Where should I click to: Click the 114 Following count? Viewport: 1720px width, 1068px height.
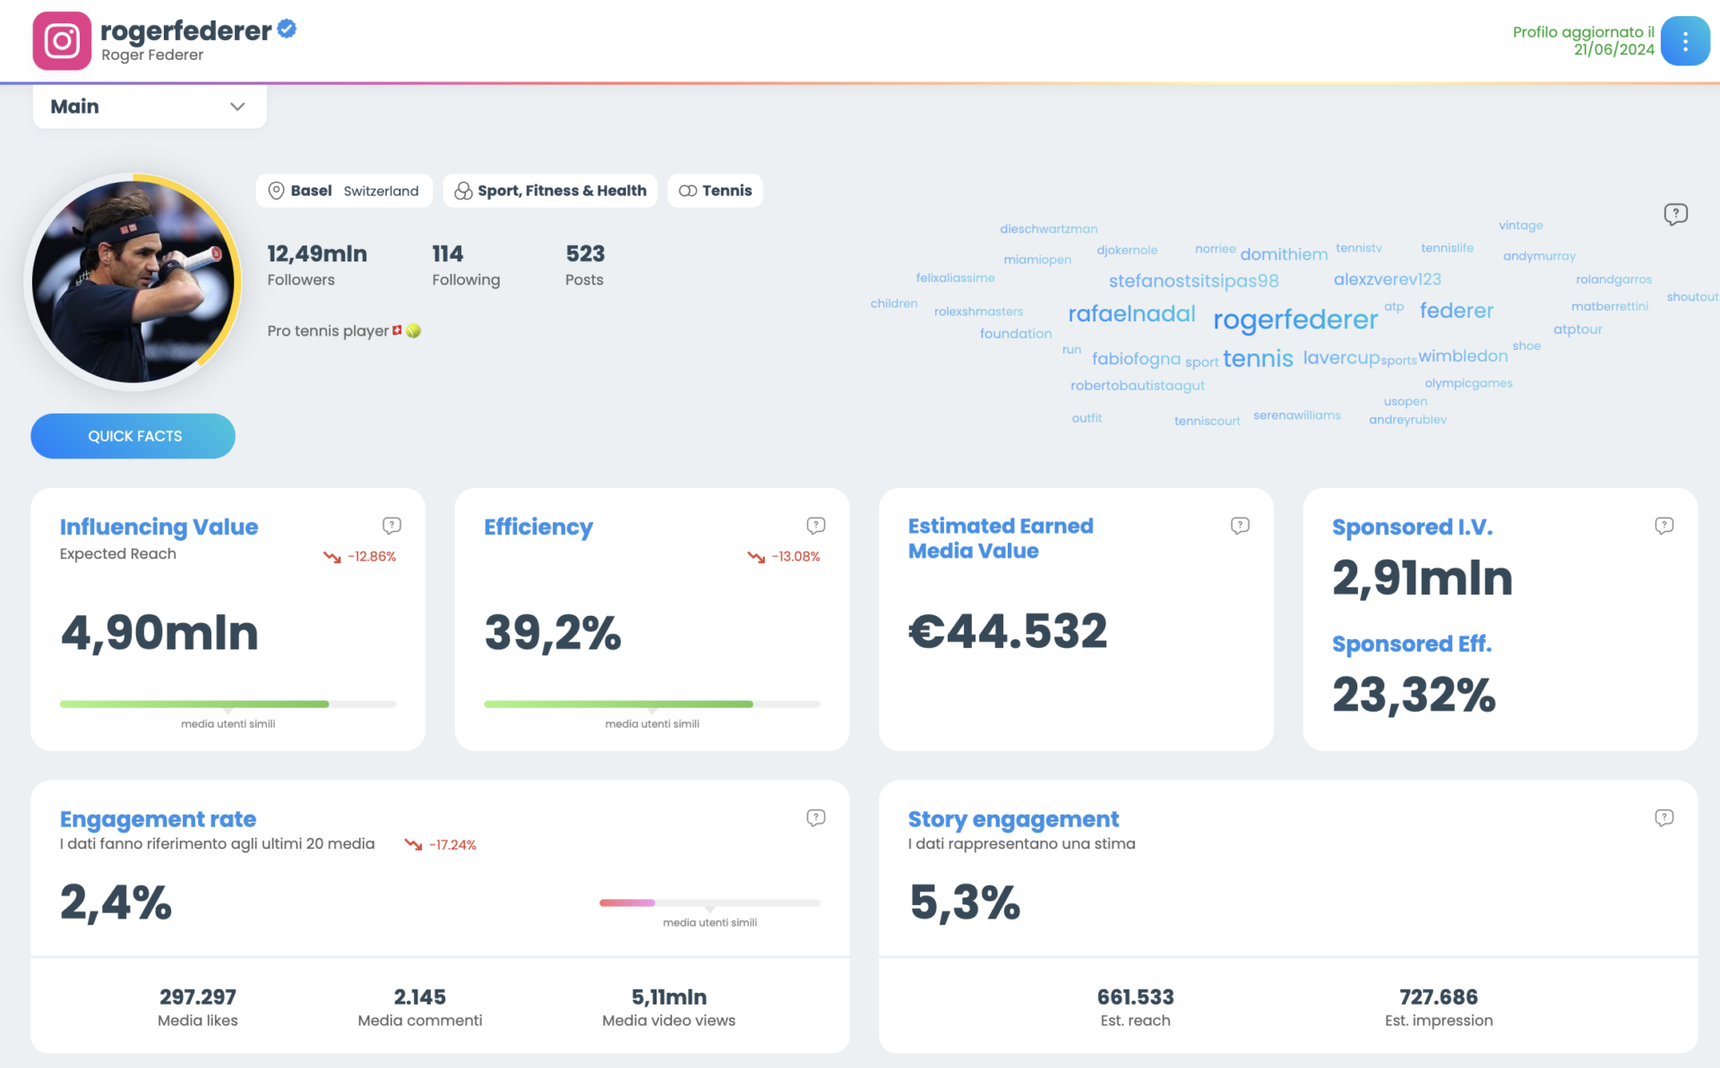click(466, 265)
